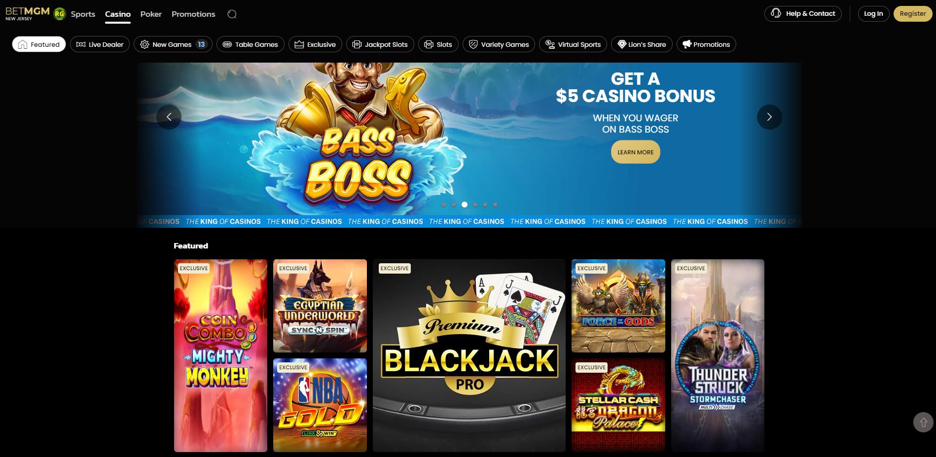
Task: Click Learn More on Bass Boss banner
Action: 635,152
